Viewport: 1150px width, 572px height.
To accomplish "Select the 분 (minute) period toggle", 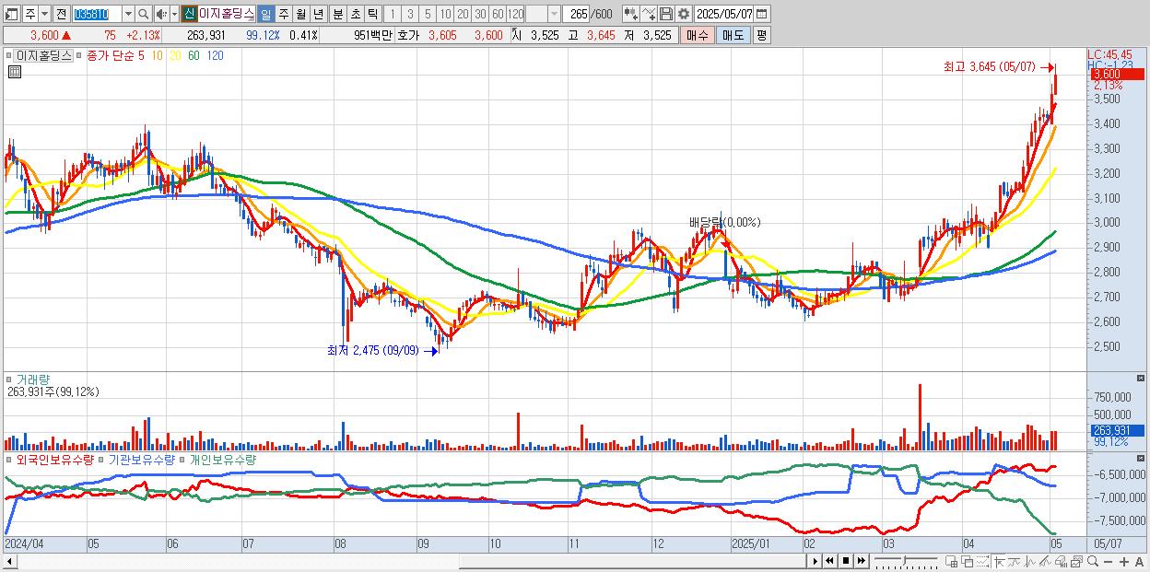I will pyautogui.click(x=337, y=14).
